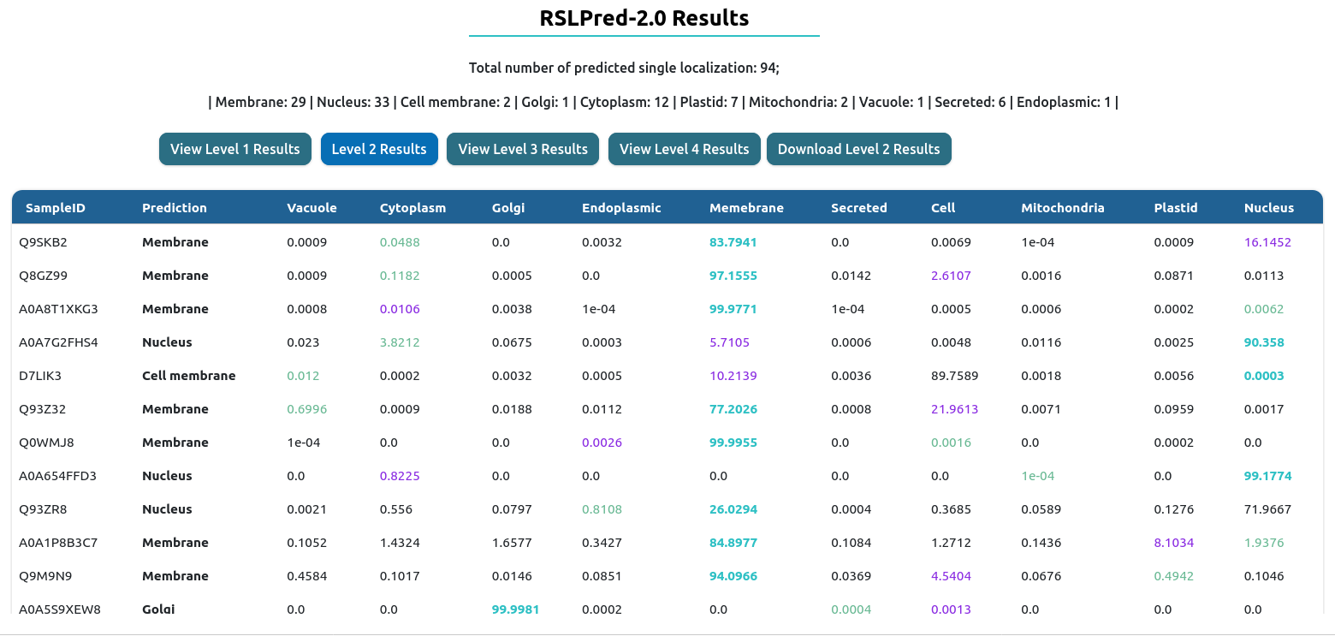This screenshot has height=636, width=1335.
Task: Click Golgi value 99.9981 for A0A5S9XEW8
Action: [515, 609]
